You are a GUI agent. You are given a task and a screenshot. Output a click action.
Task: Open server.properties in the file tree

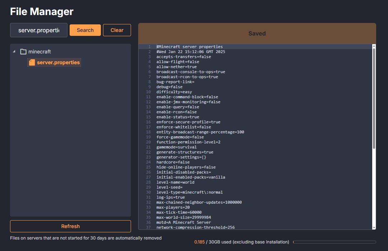coord(58,62)
